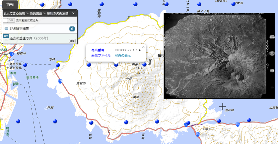278x144 pixels.
Task: Click the crosshair map center marker
Action: click(223, 106)
